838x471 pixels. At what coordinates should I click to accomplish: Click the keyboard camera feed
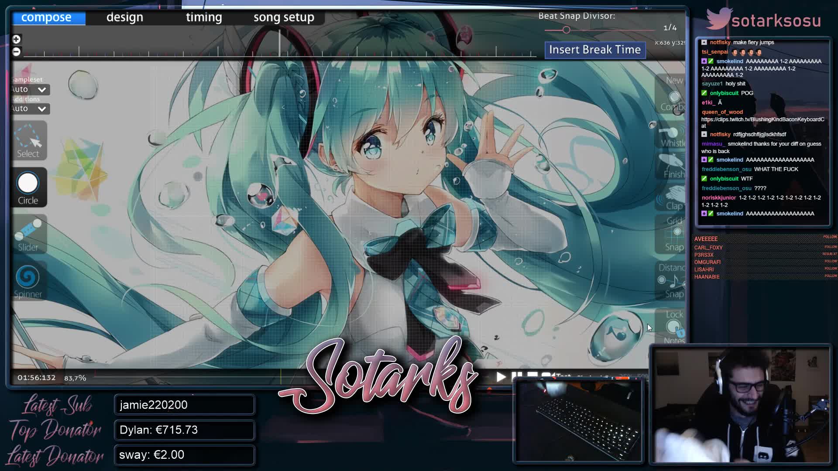tap(578, 421)
